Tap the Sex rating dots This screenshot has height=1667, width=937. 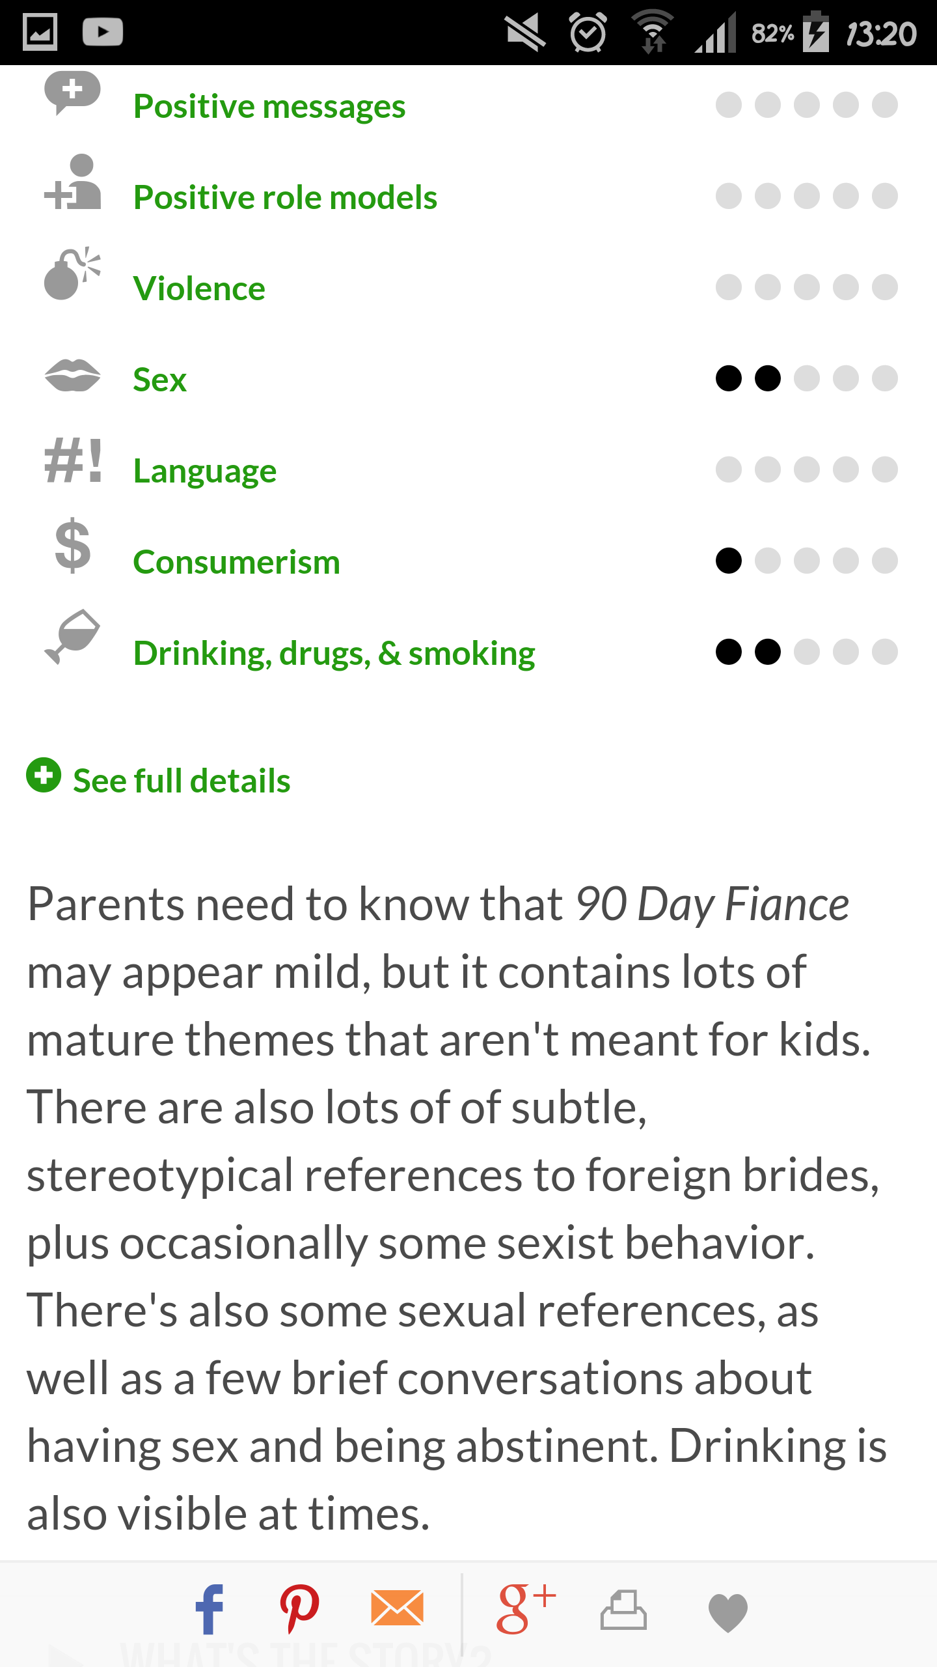(806, 378)
